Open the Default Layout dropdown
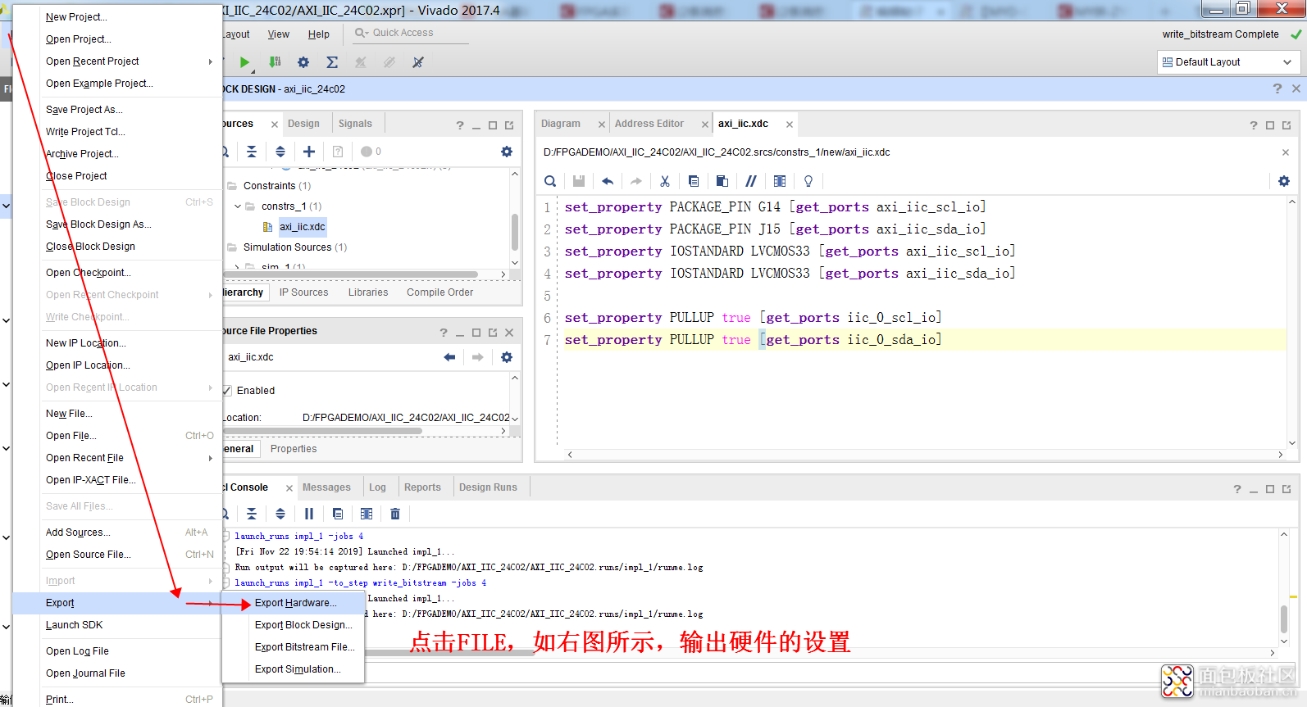This screenshot has height=707, width=1307. coord(1227,62)
